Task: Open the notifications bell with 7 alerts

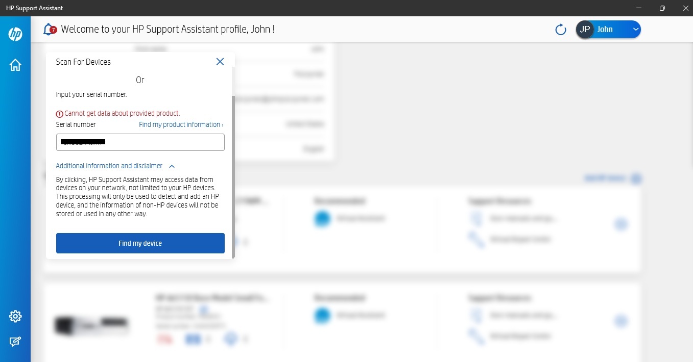Action: (x=50, y=29)
